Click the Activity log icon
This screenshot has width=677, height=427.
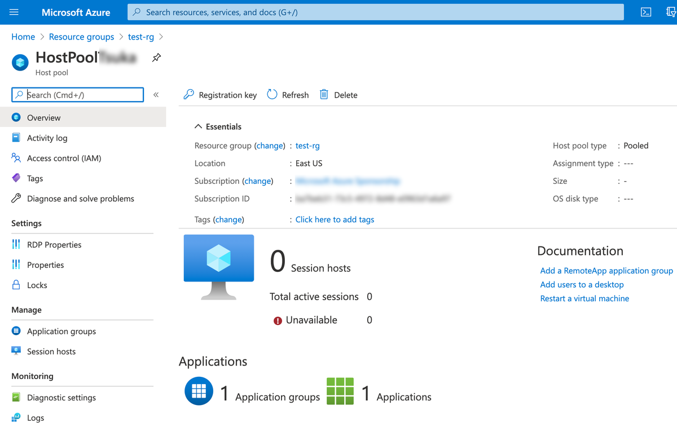(x=16, y=138)
